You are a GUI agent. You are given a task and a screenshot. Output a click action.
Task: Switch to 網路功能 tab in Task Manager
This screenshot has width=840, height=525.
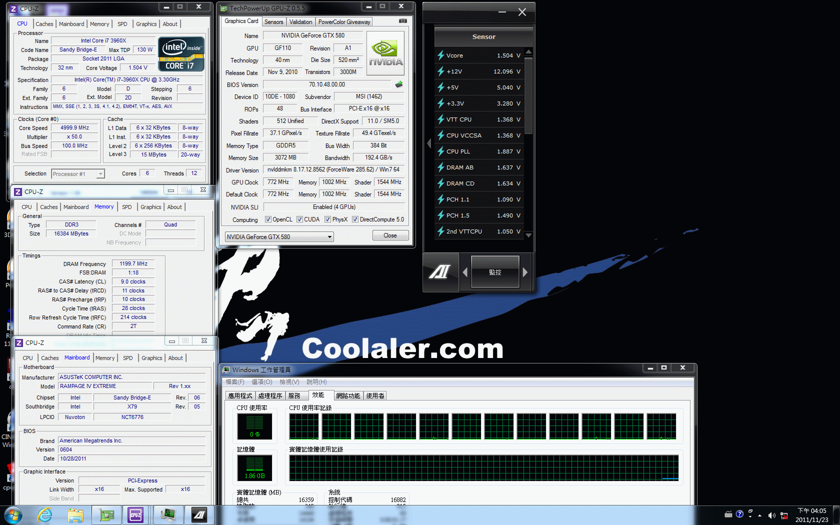348,396
